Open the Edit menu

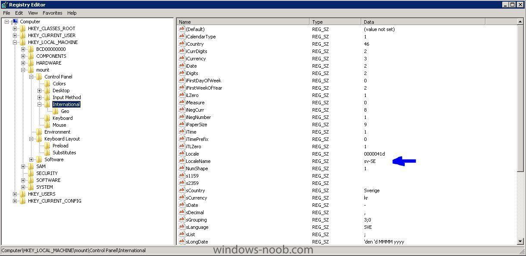(x=19, y=13)
